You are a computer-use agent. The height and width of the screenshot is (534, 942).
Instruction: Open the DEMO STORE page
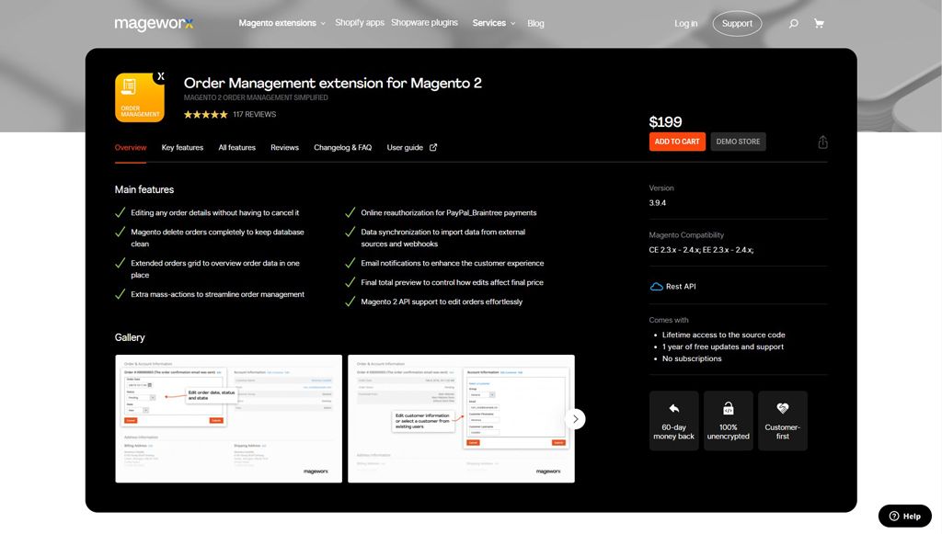739,142
